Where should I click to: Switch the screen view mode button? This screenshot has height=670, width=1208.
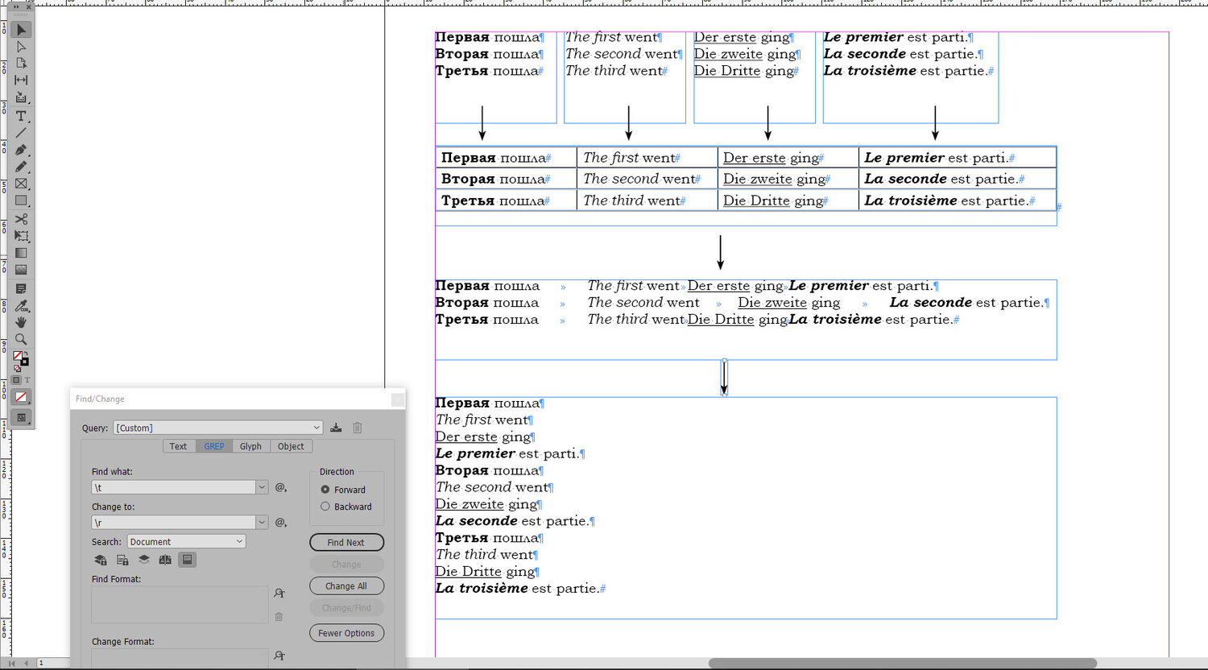click(x=22, y=418)
